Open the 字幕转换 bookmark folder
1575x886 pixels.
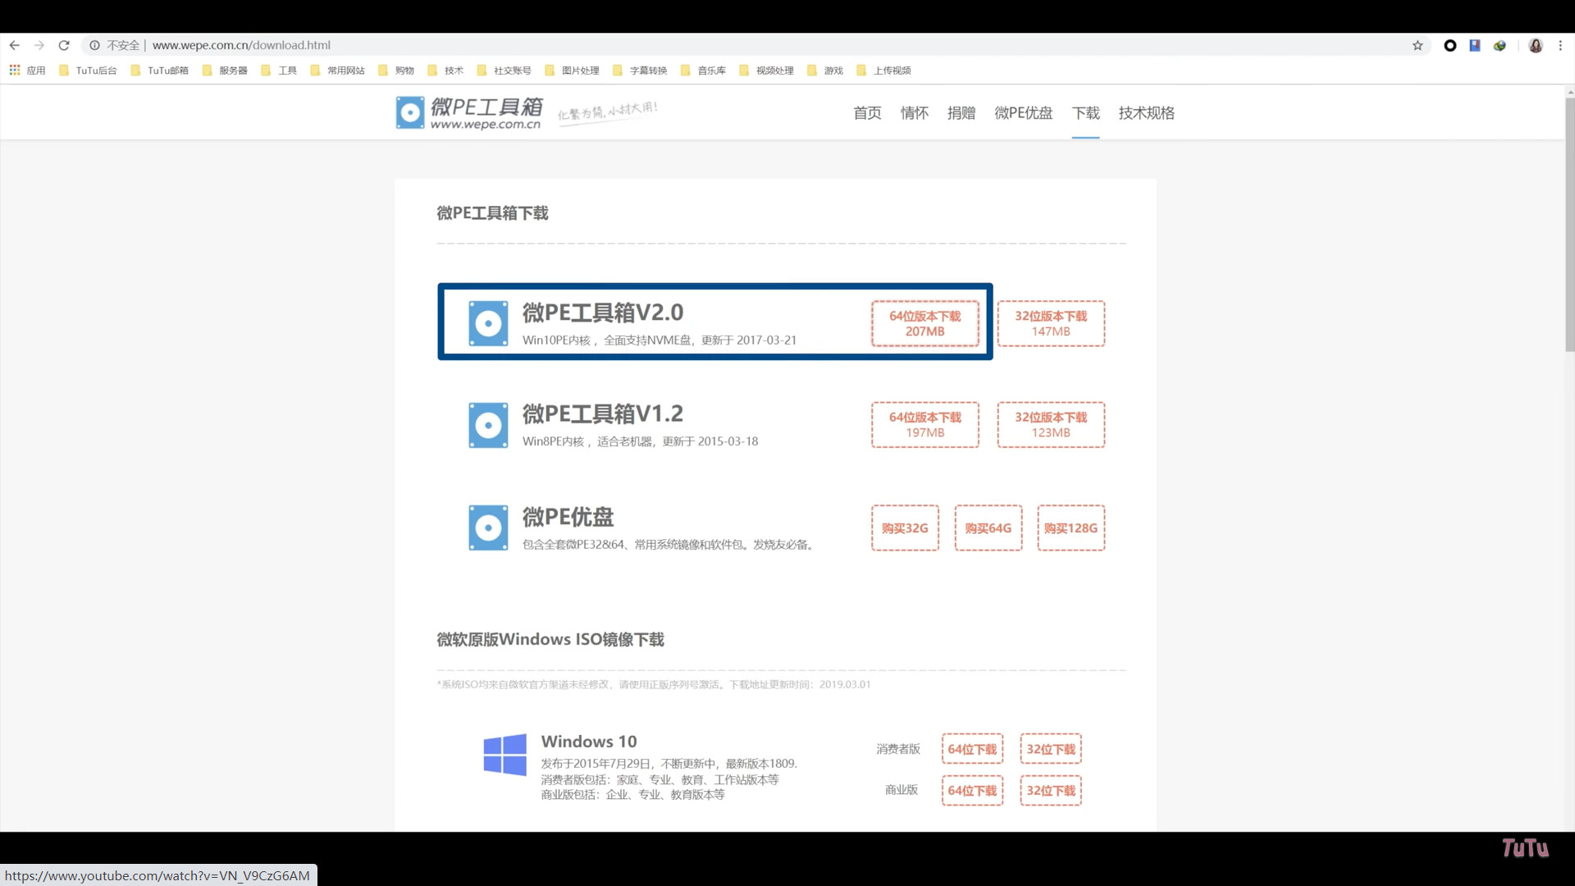click(640, 71)
